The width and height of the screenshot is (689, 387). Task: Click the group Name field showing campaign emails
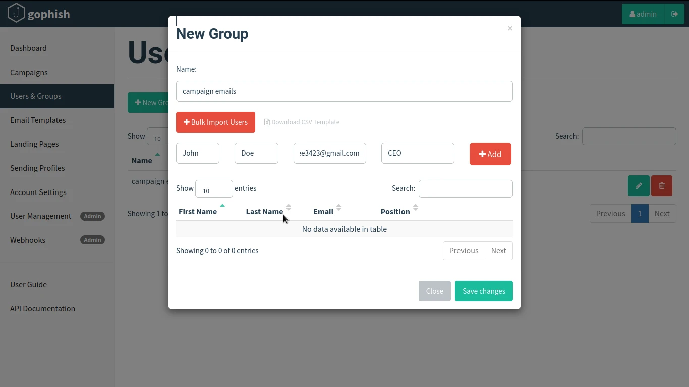[344, 91]
